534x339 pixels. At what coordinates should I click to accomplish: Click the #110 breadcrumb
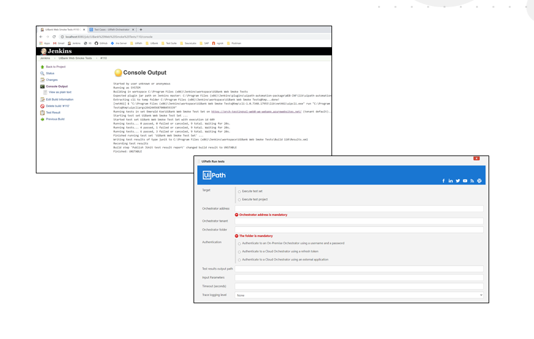point(103,58)
